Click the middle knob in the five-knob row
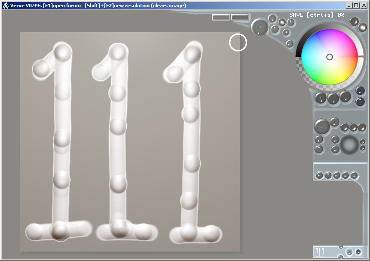The width and height of the screenshot is (370, 261). (337, 175)
